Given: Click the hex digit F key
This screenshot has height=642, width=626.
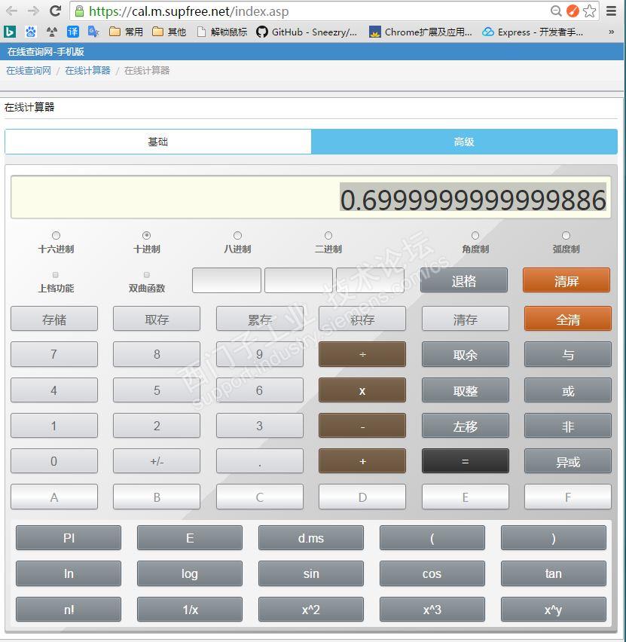Looking at the screenshot, I should pos(568,497).
